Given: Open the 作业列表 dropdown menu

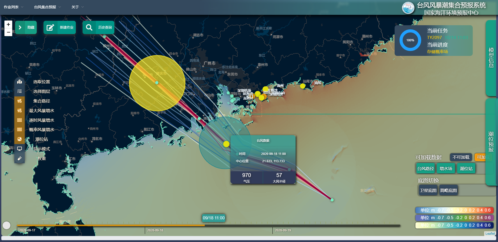Looking at the screenshot, I should coord(13,7).
